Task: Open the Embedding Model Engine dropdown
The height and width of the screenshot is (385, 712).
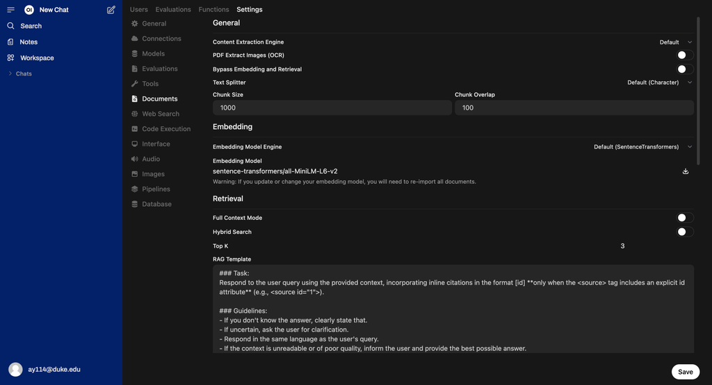Action: click(x=642, y=147)
